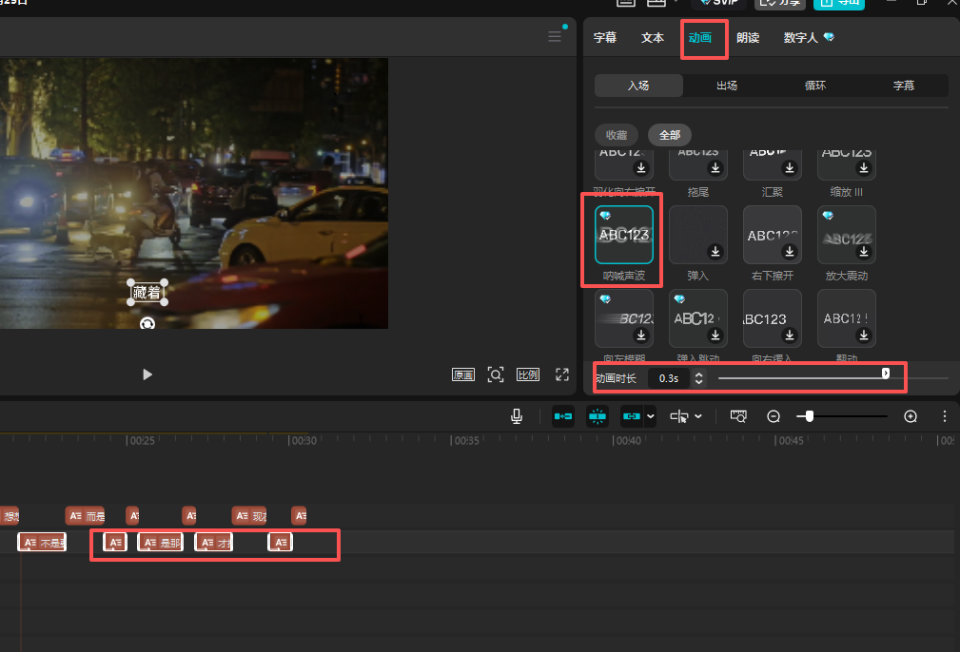Zoom out the timeline with minus icon
This screenshot has width=960, height=652.
click(774, 416)
